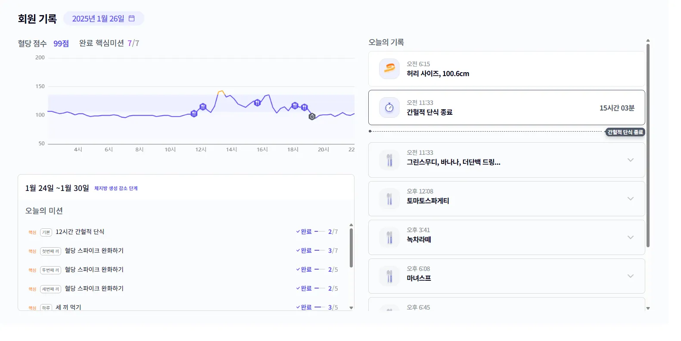Click the utensils icon on the 토마토스파게티 entry
Image resolution: width=681 pixels, height=341 pixels.
pos(389,199)
